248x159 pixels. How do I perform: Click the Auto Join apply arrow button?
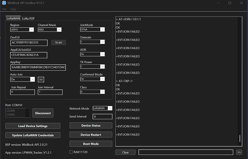[41, 79]
